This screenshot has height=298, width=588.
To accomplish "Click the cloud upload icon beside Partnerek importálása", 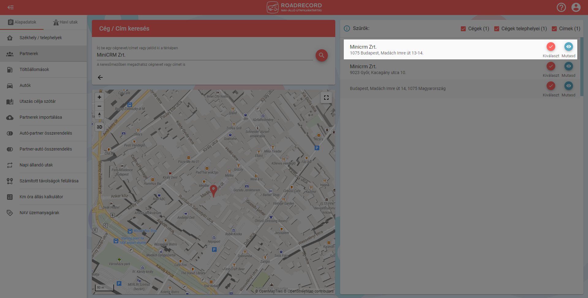I will click(x=10, y=117).
